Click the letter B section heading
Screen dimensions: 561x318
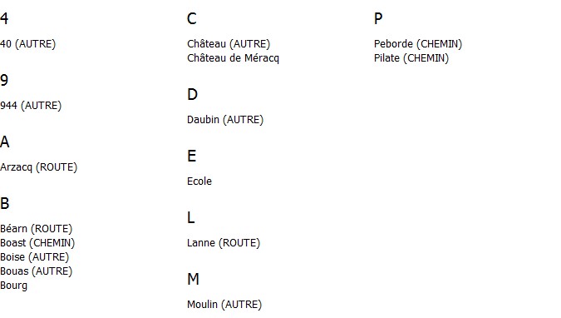[x=5, y=204]
